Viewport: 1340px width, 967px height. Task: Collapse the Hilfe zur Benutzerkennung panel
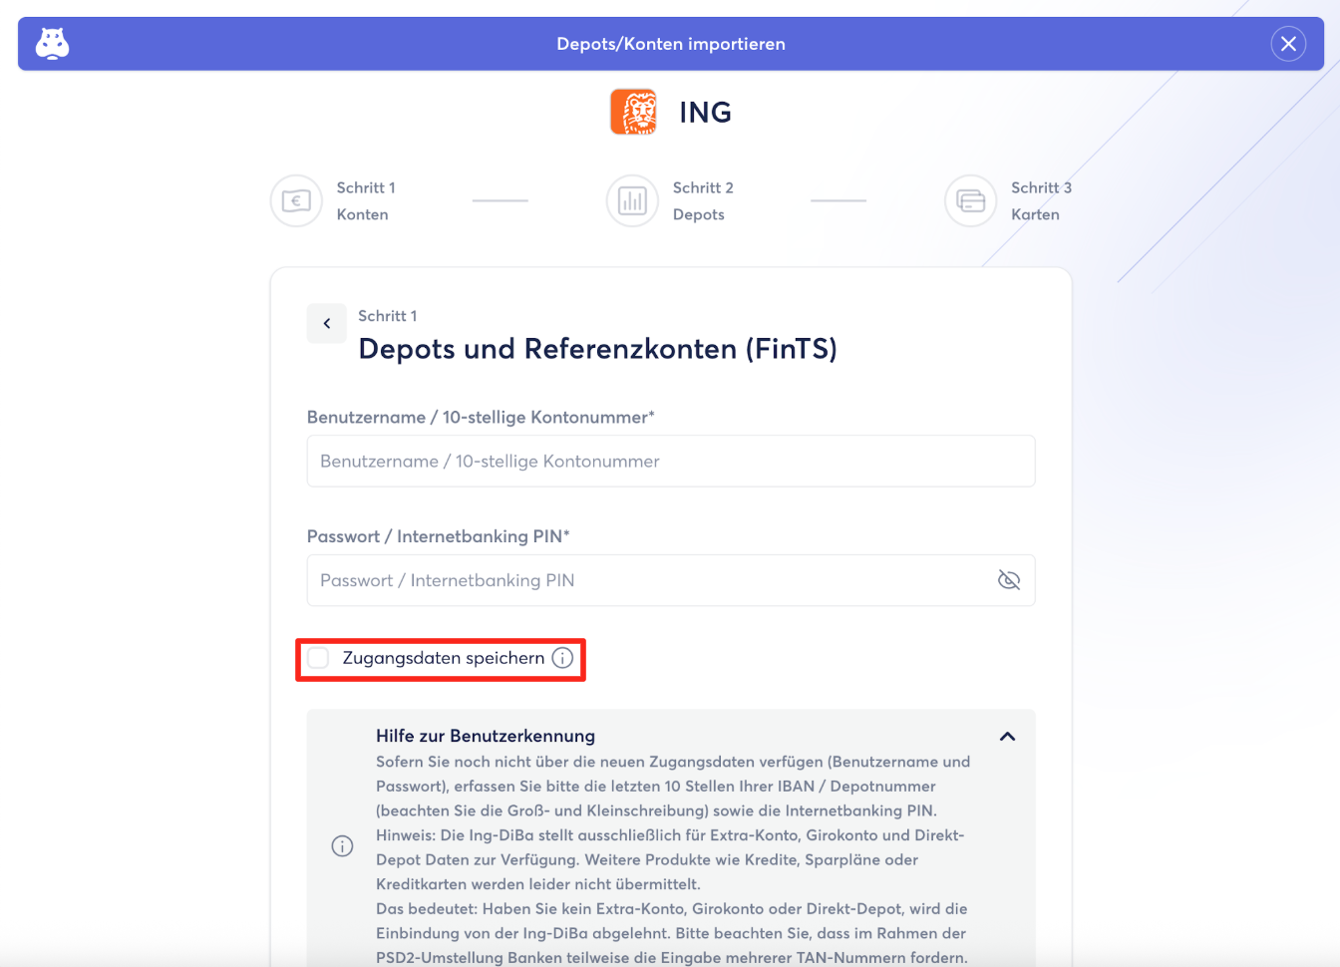[x=1007, y=737]
